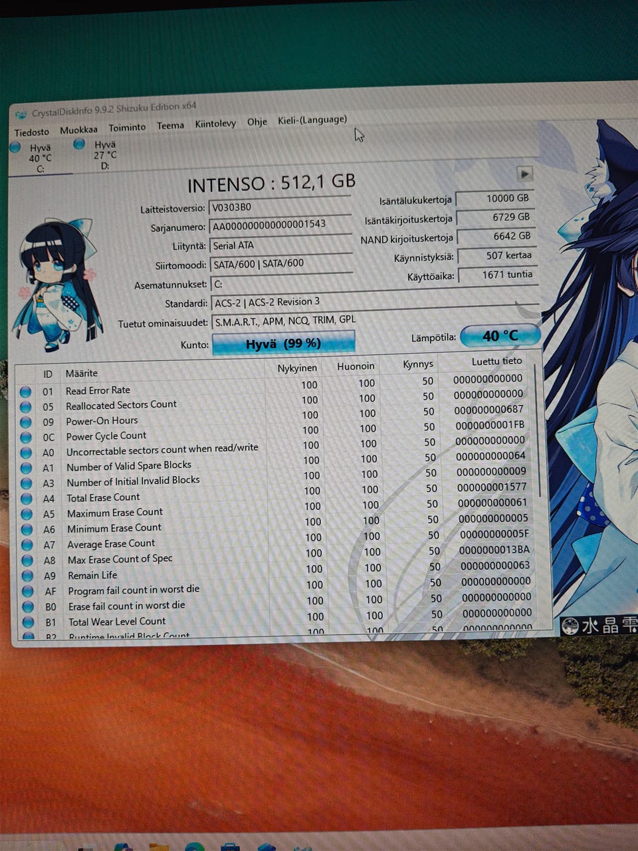Click status icon for Max Erase Count of Spec
638x851 pixels.
(x=27, y=560)
